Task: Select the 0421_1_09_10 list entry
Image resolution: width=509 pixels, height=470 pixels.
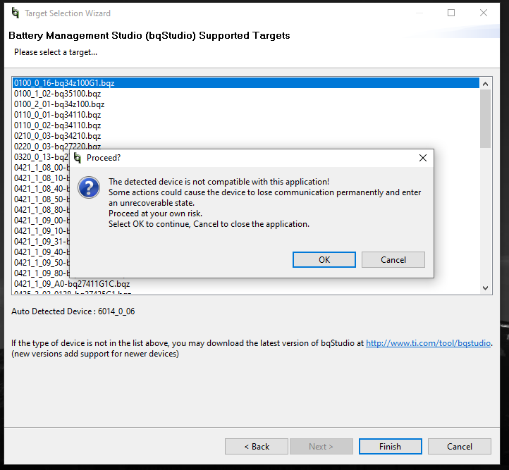Action: pos(42,231)
